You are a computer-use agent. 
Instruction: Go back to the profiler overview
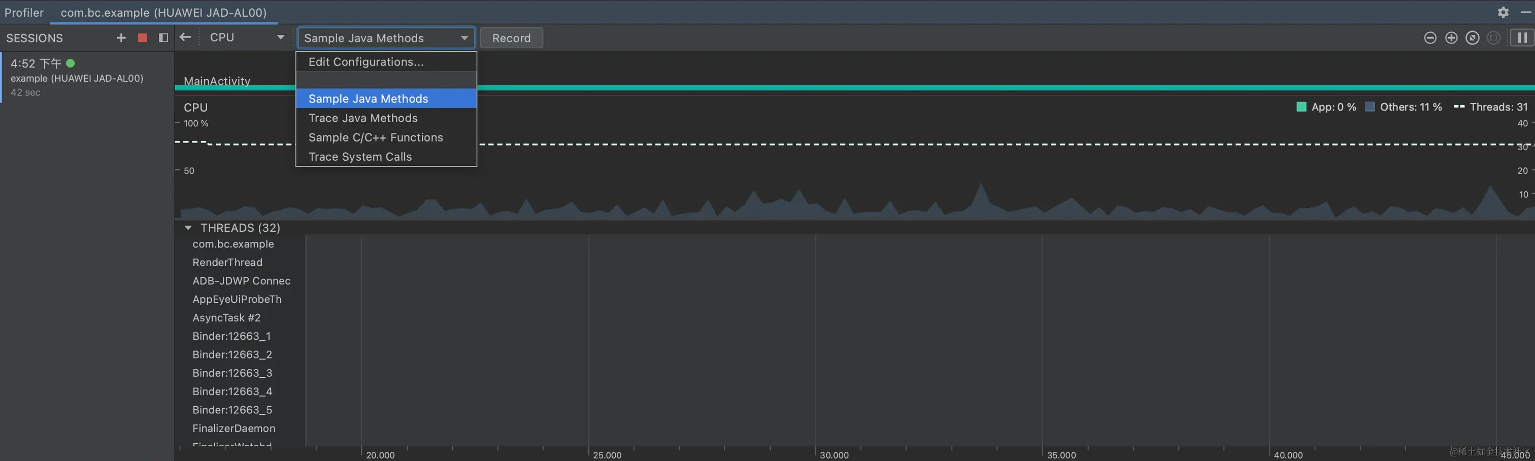click(x=185, y=38)
